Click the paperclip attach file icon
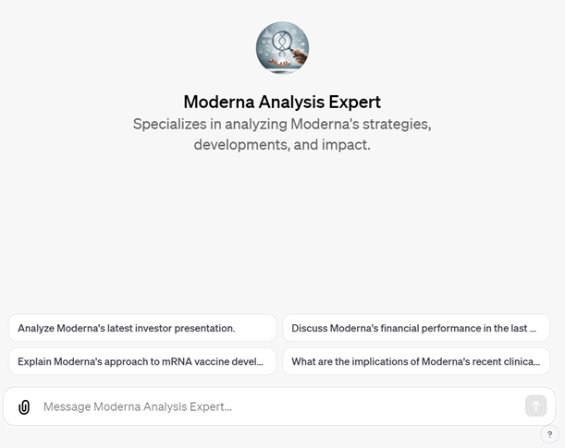The image size is (565, 448). click(24, 407)
